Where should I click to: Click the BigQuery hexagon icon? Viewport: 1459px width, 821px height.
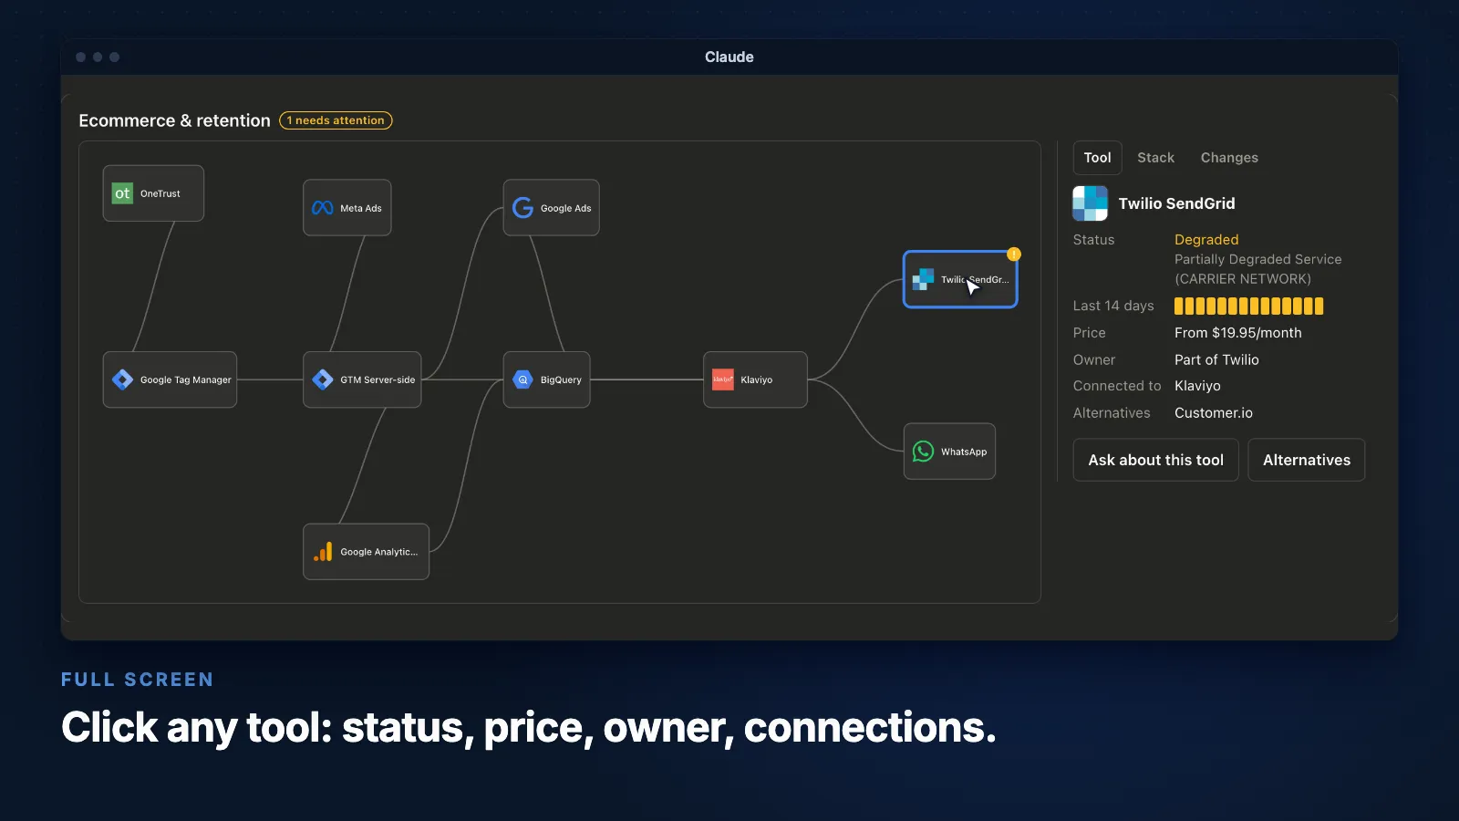coord(523,379)
